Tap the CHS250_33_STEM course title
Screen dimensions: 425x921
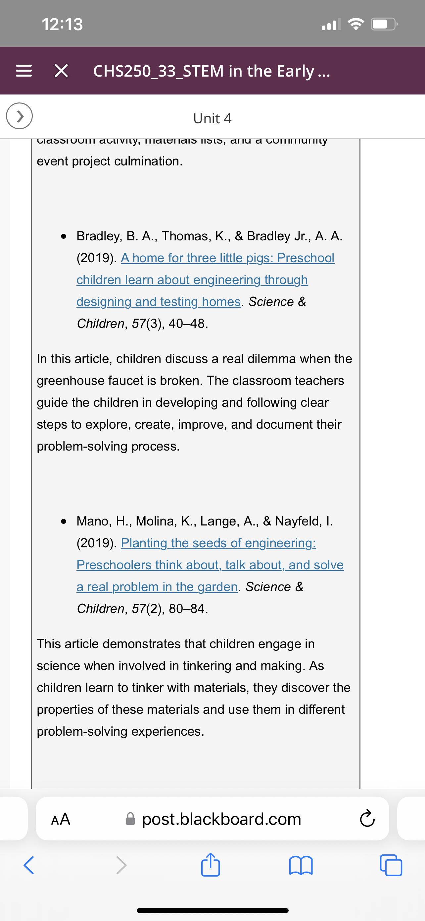[x=212, y=71]
